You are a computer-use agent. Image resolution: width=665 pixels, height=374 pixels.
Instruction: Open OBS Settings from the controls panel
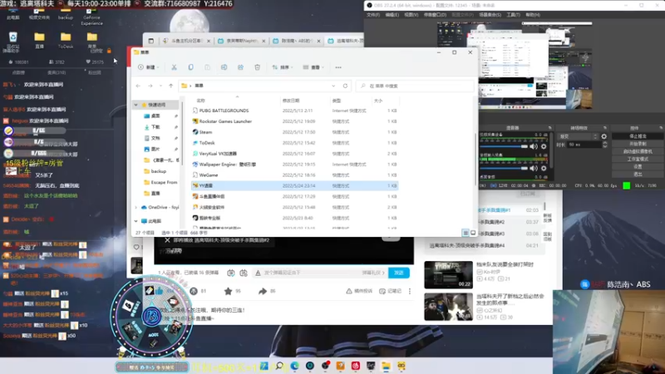pyautogui.click(x=638, y=167)
